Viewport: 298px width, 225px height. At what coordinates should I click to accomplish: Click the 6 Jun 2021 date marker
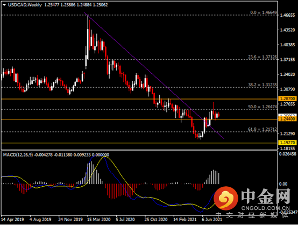(x=212, y=220)
